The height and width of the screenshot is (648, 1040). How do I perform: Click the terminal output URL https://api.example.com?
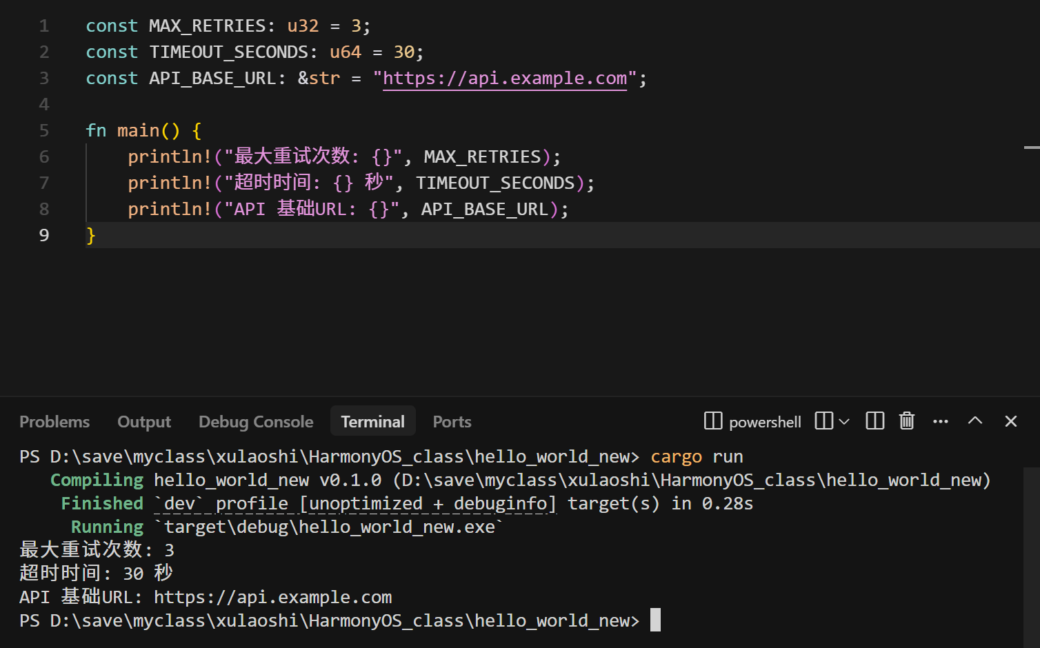pyautogui.click(x=272, y=598)
